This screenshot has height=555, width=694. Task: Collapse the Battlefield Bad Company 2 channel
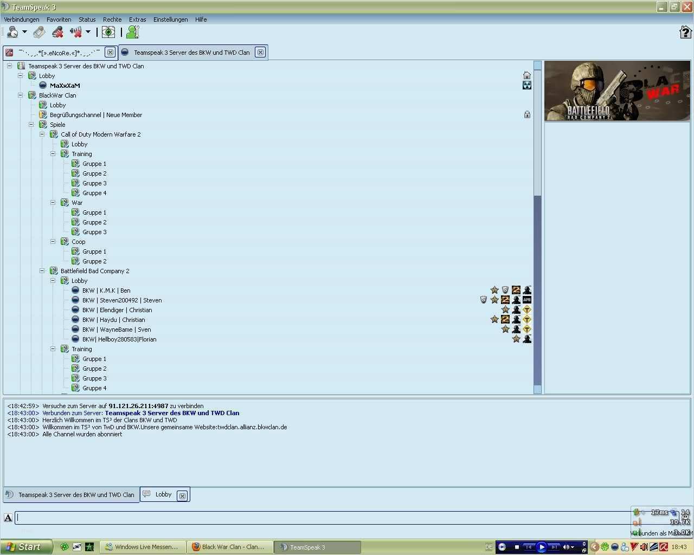pyautogui.click(x=42, y=271)
